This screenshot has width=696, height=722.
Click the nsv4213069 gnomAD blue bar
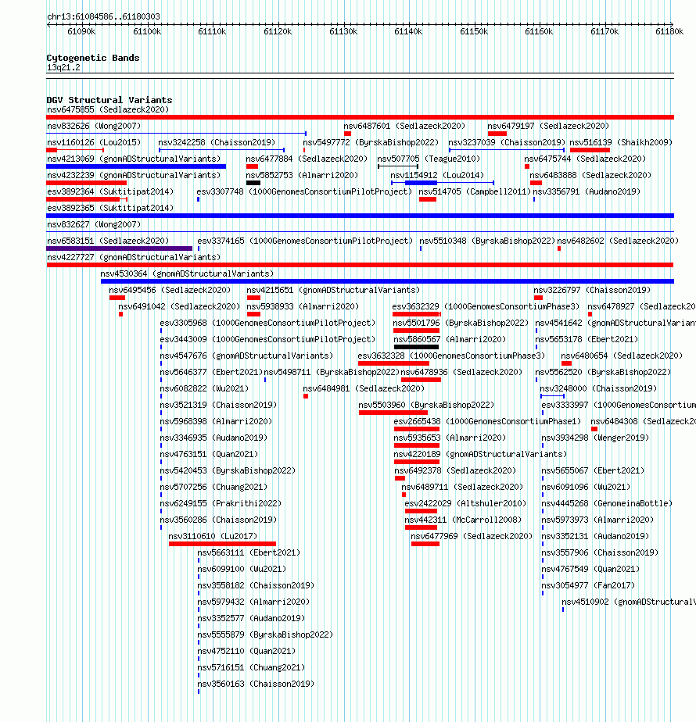click(136, 166)
